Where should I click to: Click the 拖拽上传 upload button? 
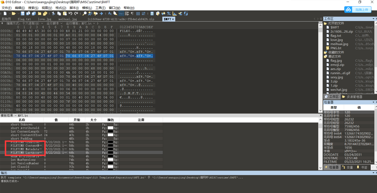pos(358,10)
